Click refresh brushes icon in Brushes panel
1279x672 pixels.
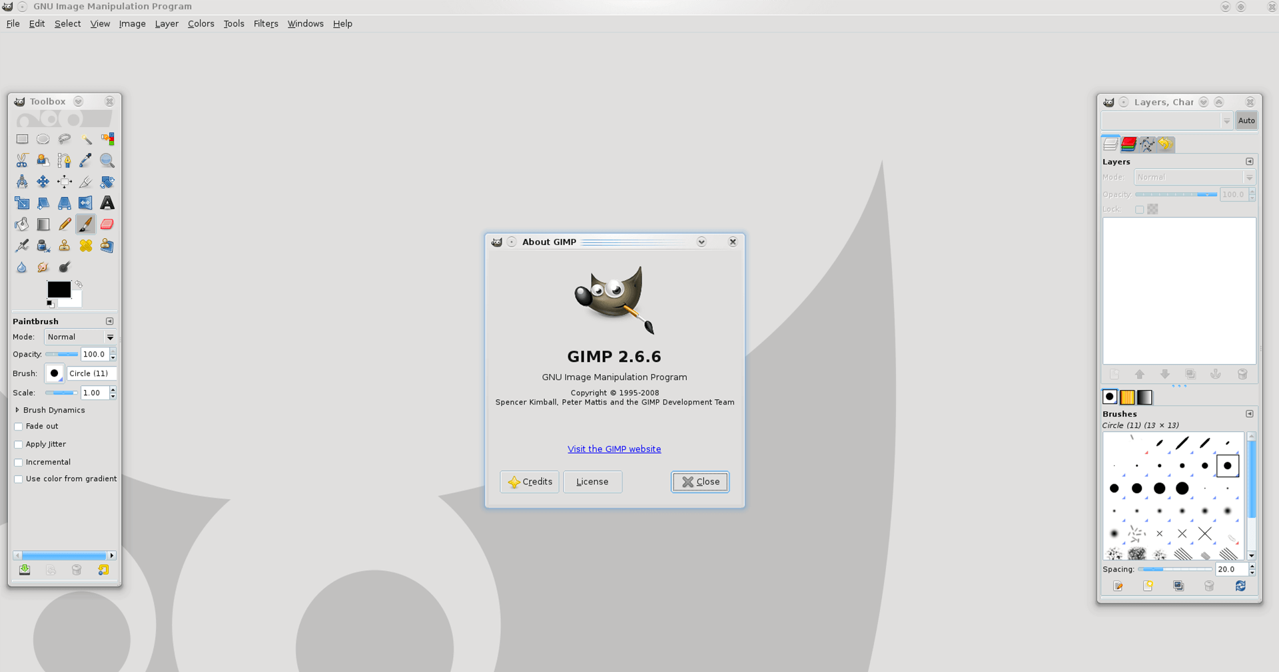(x=1240, y=586)
